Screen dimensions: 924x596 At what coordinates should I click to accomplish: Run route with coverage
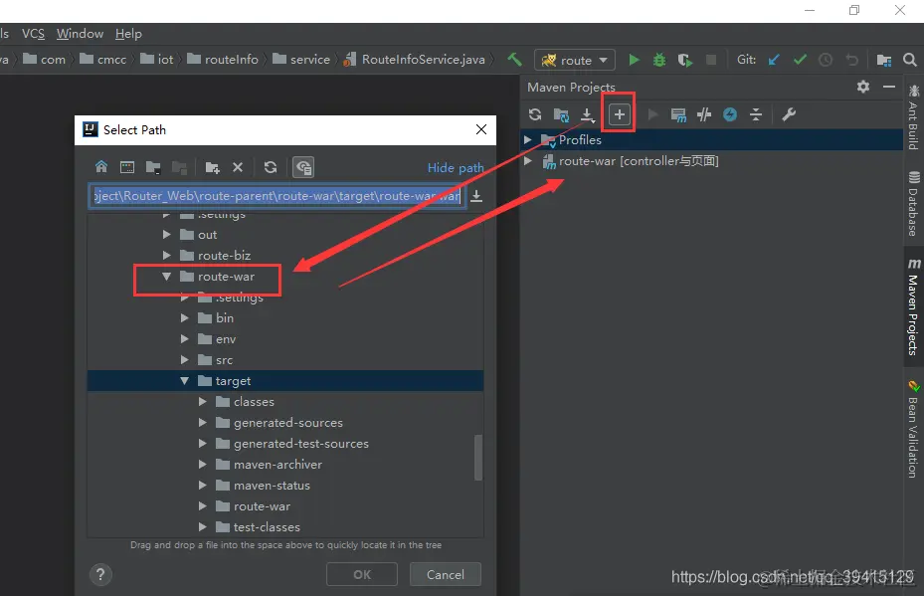point(684,60)
